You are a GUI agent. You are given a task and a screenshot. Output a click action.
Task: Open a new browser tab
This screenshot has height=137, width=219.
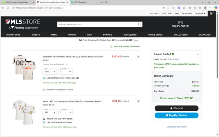[x=106, y=2]
